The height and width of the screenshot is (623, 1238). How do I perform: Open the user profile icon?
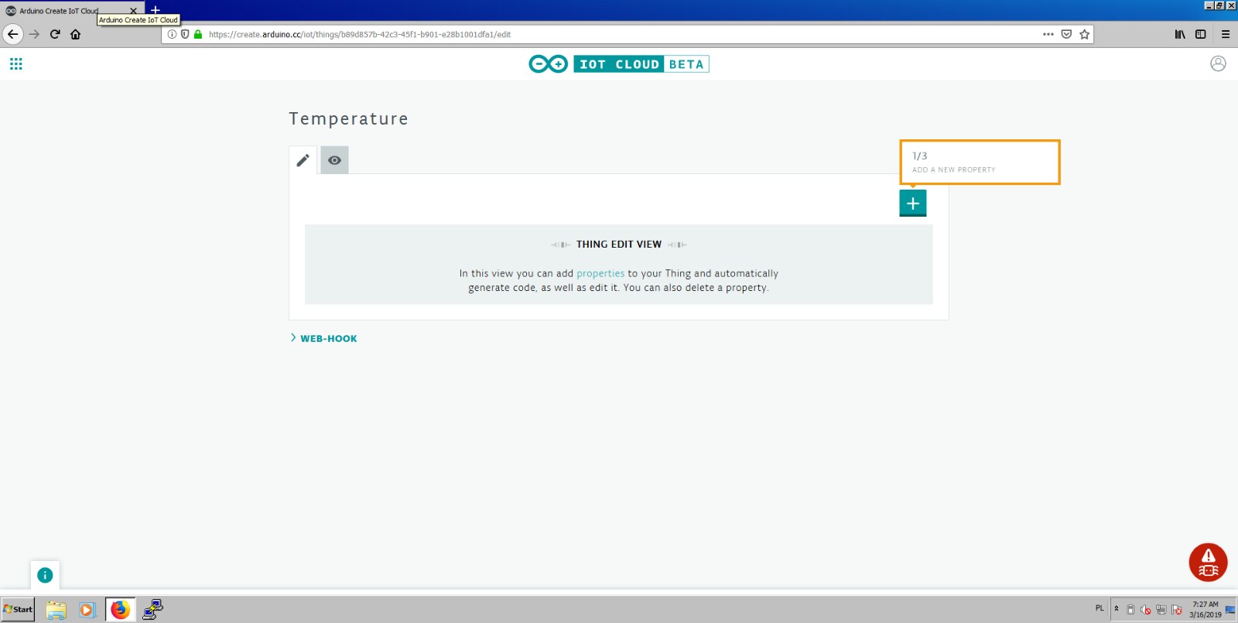1218,63
